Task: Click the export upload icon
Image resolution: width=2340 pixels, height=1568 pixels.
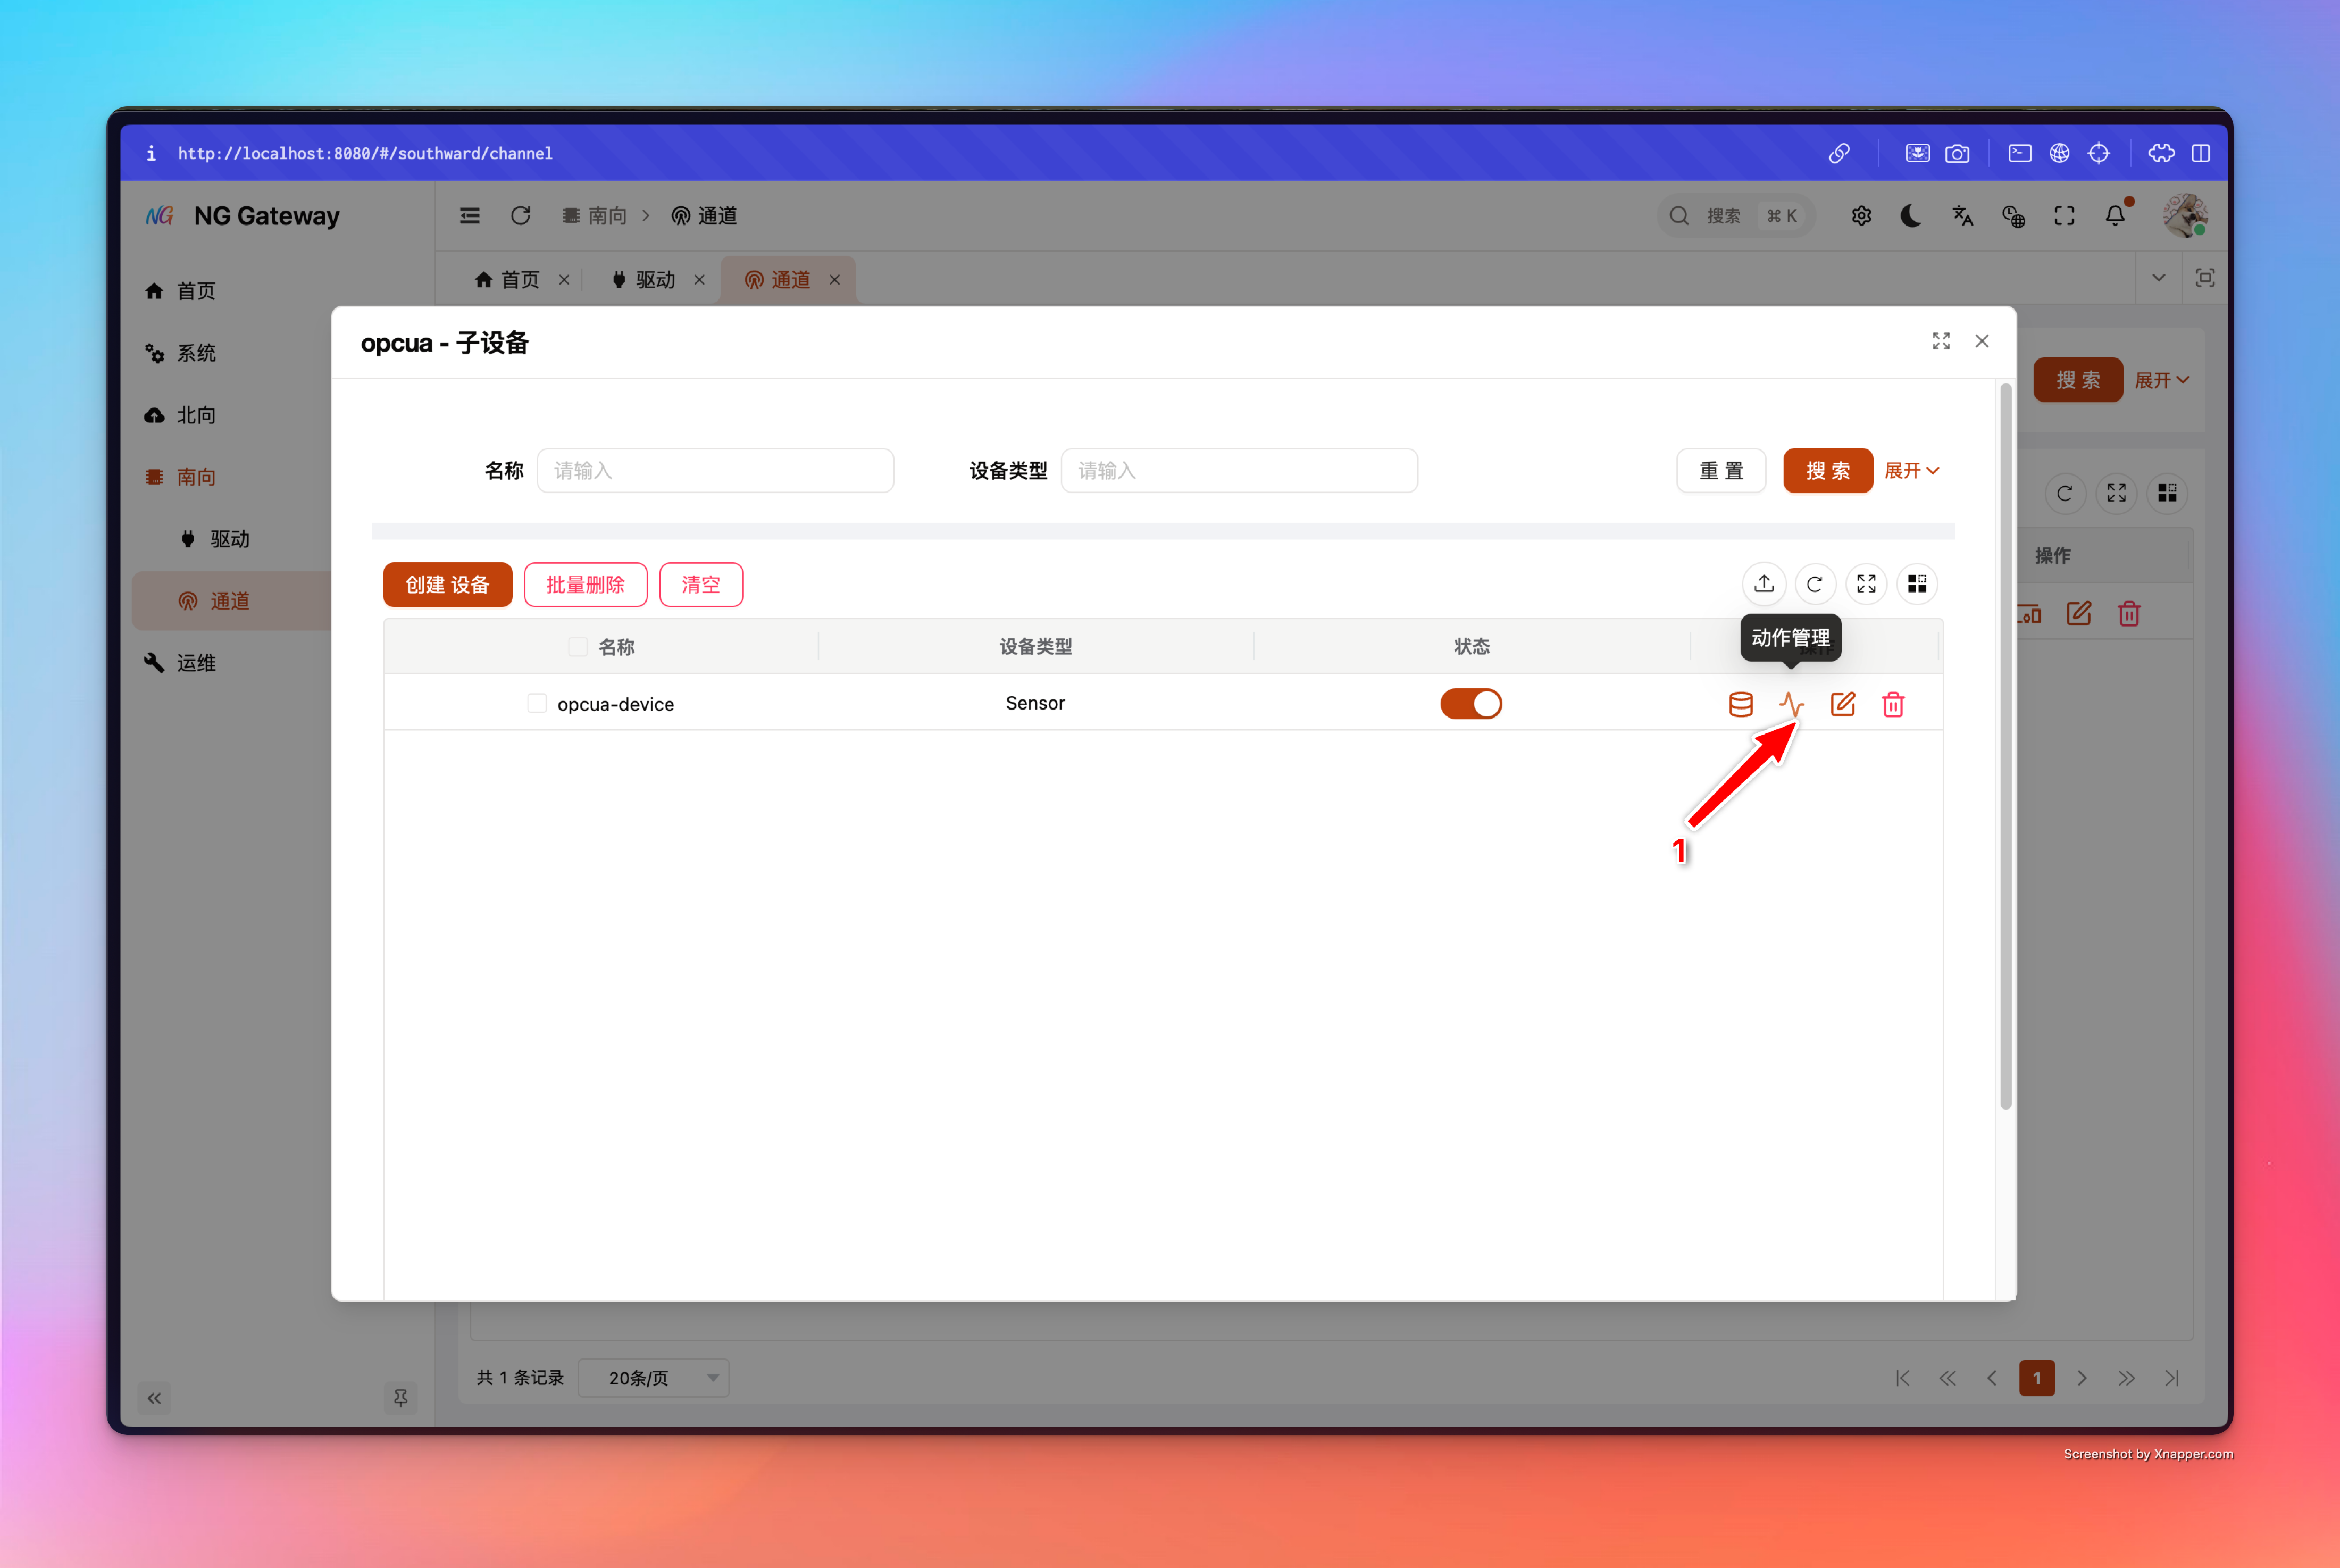Action: coord(1764,584)
